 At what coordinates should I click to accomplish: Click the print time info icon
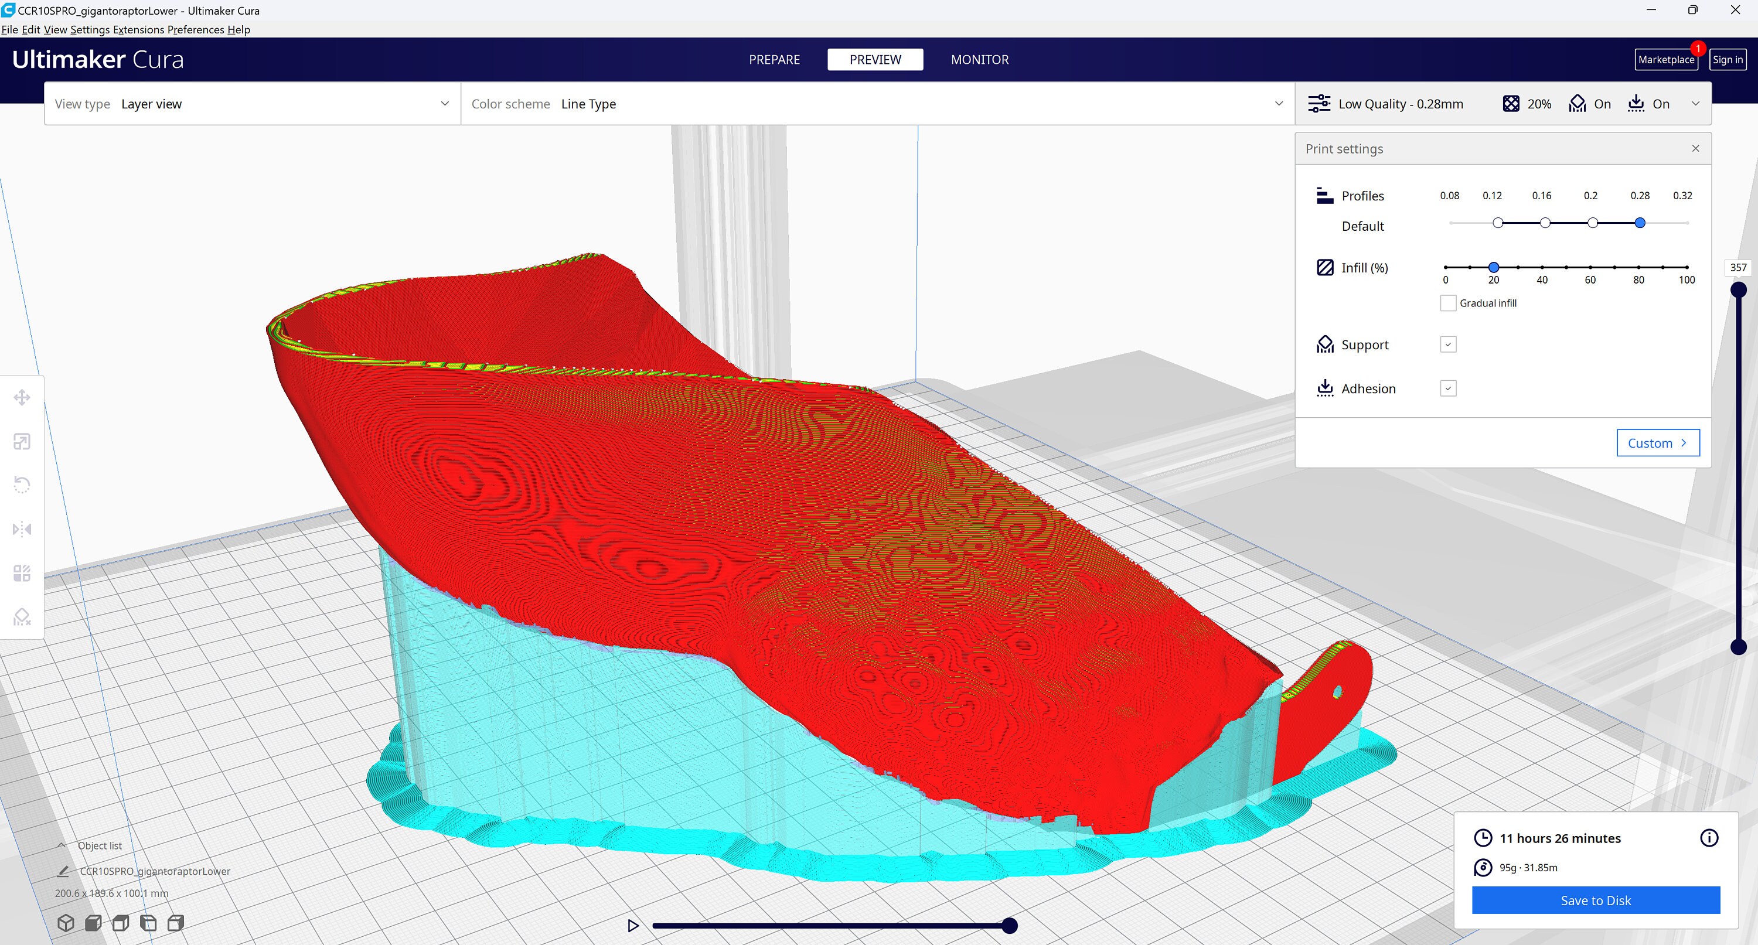click(1709, 838)
